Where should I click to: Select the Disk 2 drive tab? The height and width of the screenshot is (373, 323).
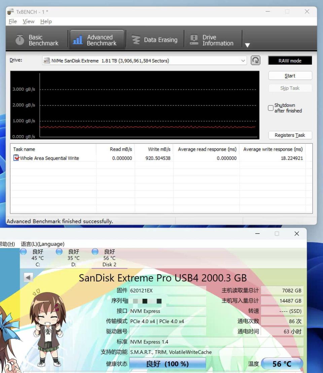pyautogui.click(x=109, y=258)
